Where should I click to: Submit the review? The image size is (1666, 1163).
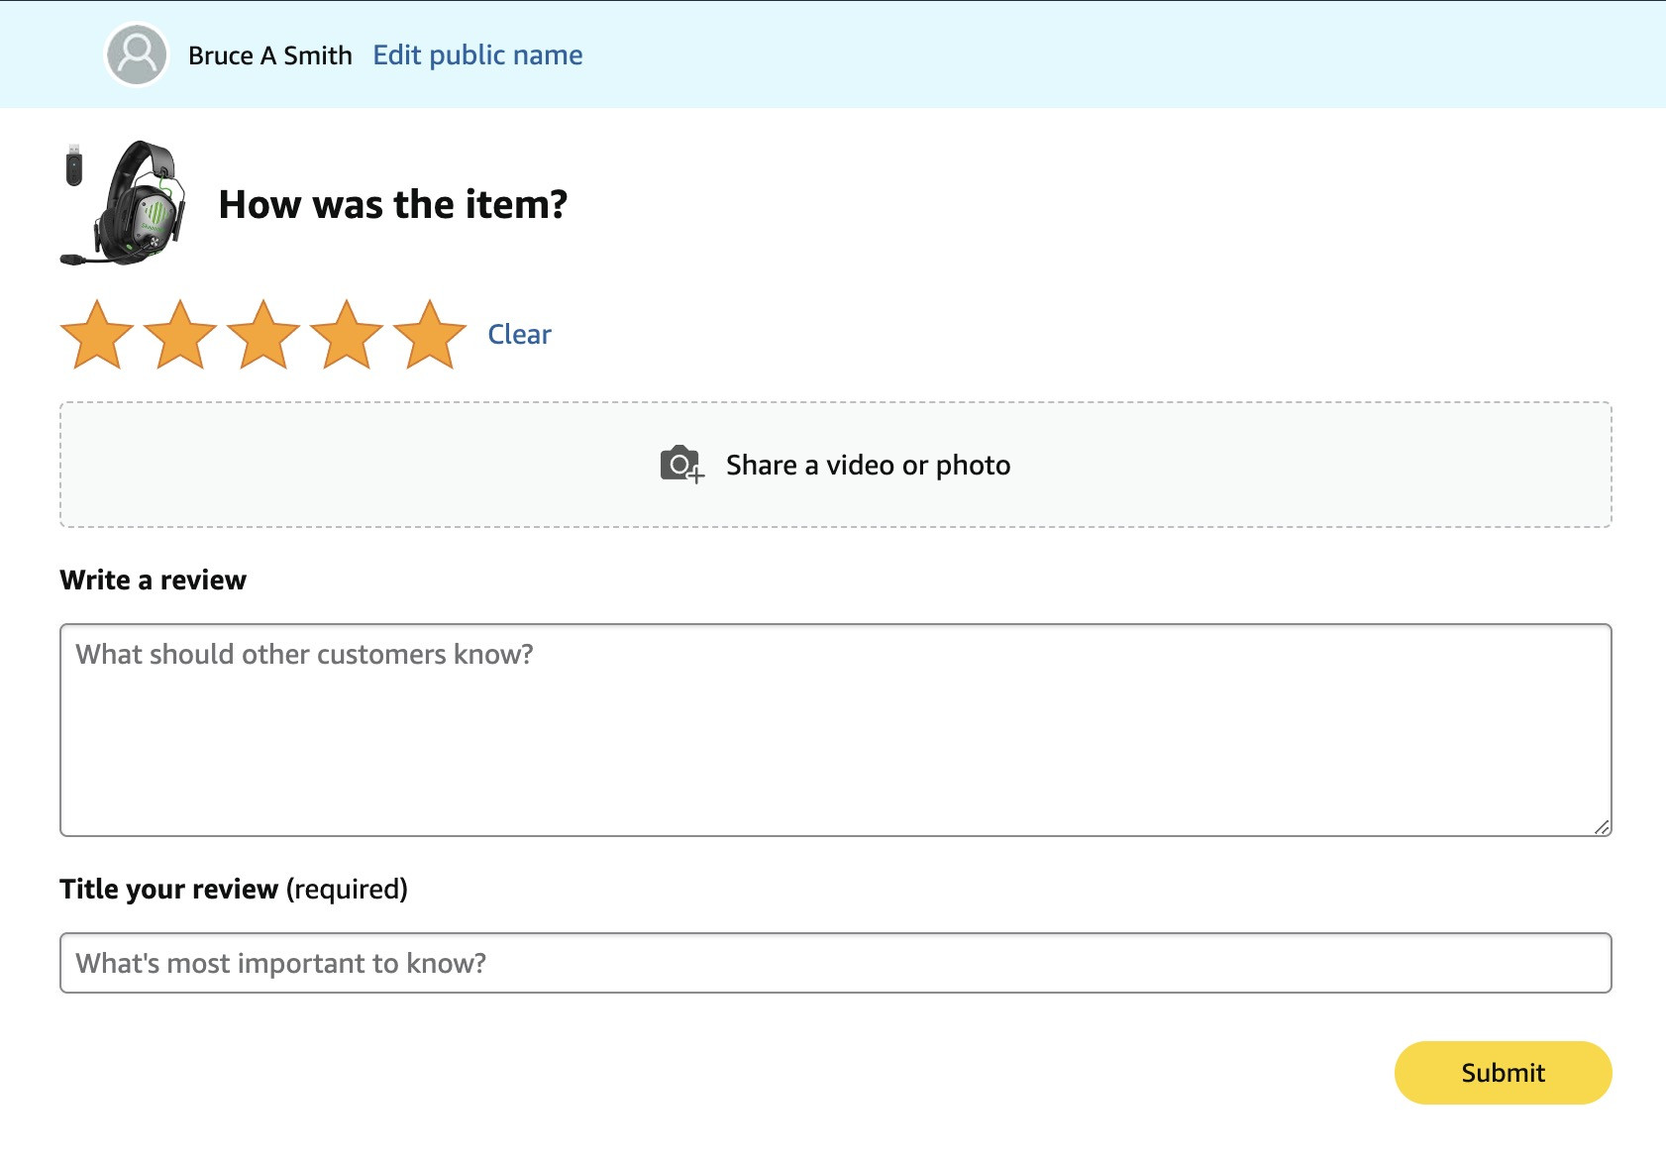point(1503,1073)
